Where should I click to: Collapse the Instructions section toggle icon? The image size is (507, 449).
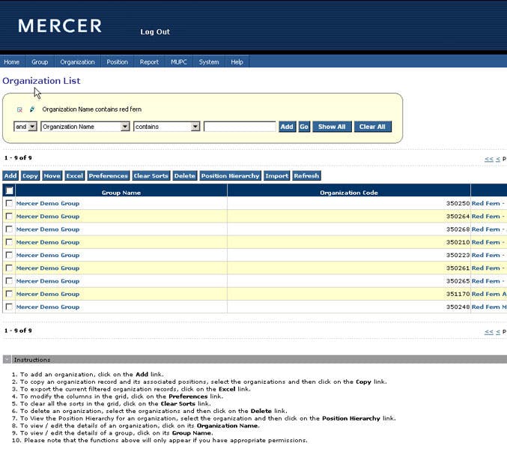point(7,360)
